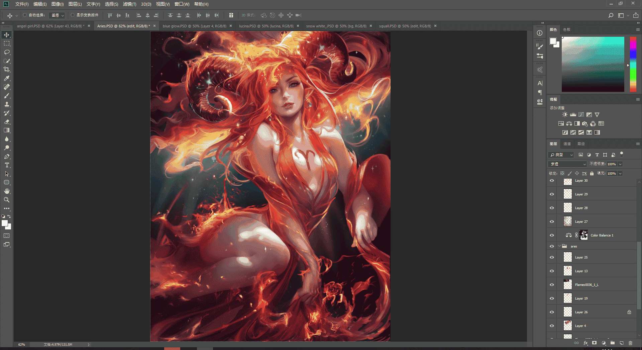Create a new group folder icon
The width and height of the screenshot is (642, 350).
coord(612,343)
